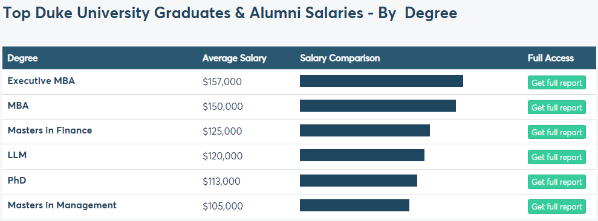
Task: Click the Executive MBA salary comparison bar
Action: click(x=382, y=81)
